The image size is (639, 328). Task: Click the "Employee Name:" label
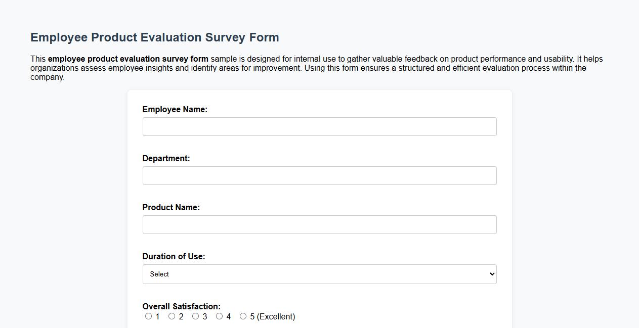point(175,109)
